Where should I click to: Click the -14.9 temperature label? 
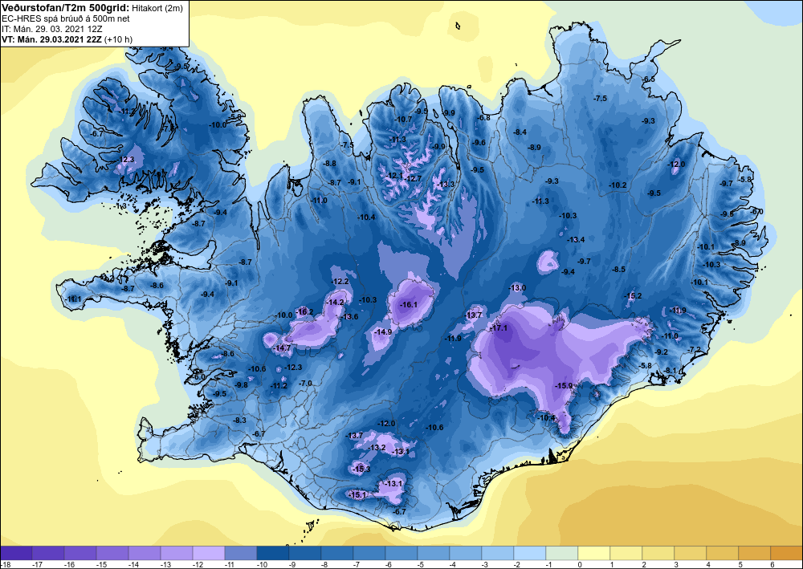tap(383, 332)
